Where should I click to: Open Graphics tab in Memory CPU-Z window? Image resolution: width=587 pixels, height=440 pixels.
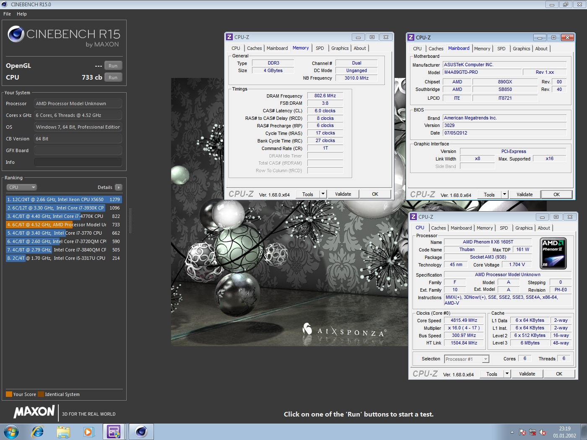[340, 48]
